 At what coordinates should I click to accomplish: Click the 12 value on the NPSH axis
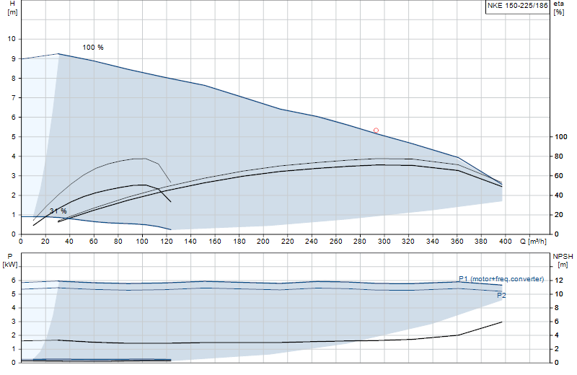(558, 281)
